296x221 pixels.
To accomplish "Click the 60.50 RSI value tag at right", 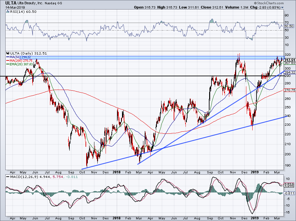I will (289, 26).
